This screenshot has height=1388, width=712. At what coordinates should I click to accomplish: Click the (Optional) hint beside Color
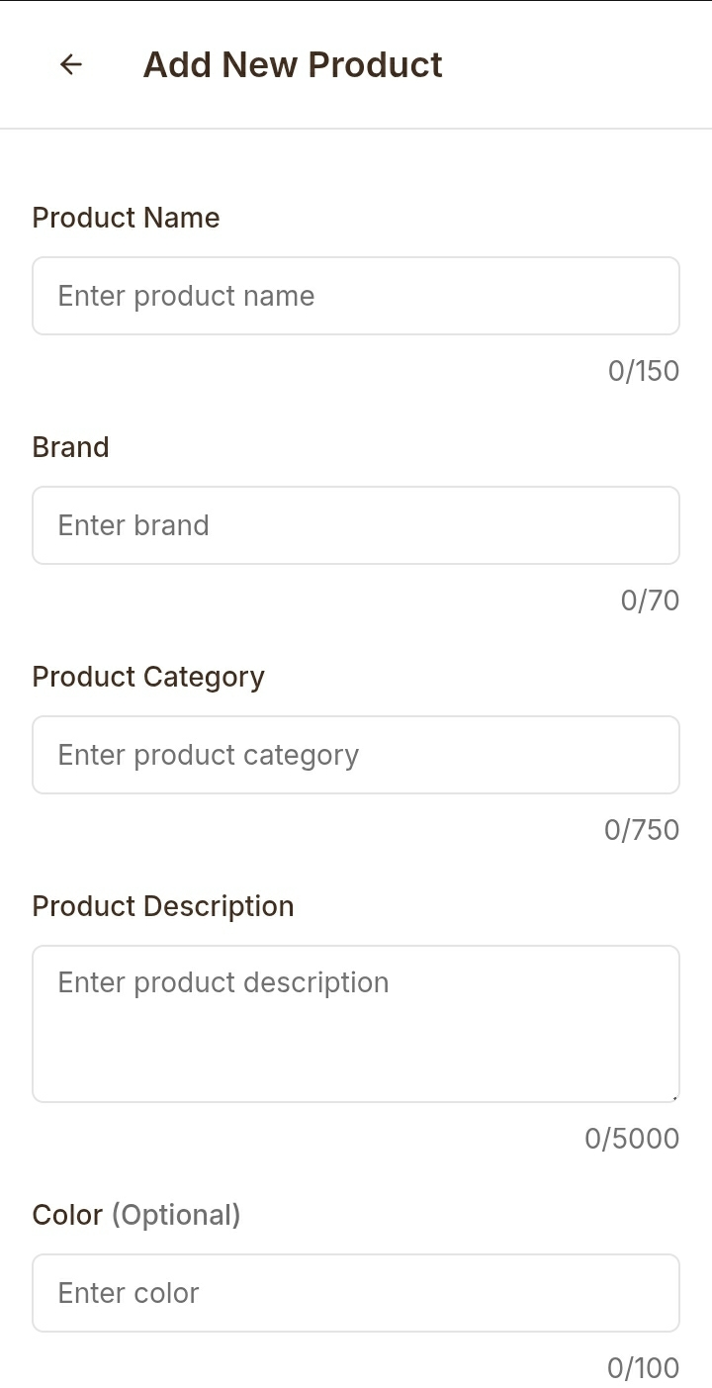tap(176, 1215)
